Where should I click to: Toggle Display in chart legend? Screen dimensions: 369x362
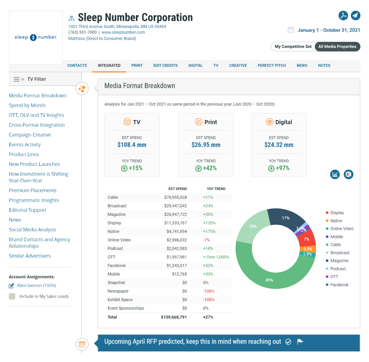click(335, 213)
